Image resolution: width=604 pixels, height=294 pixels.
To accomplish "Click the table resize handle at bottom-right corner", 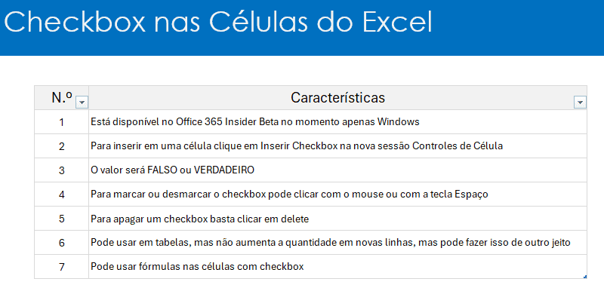I will click(585, 277).
